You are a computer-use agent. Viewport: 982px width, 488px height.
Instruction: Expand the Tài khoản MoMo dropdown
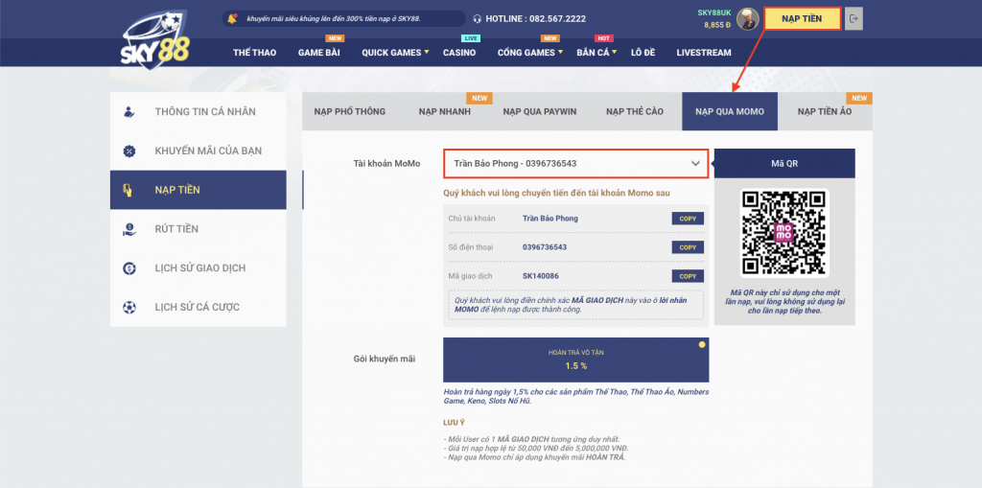point(576,164)
